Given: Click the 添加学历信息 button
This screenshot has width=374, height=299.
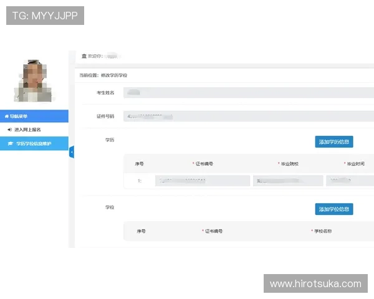Looking at the screenshot, I should coord(334,142).
